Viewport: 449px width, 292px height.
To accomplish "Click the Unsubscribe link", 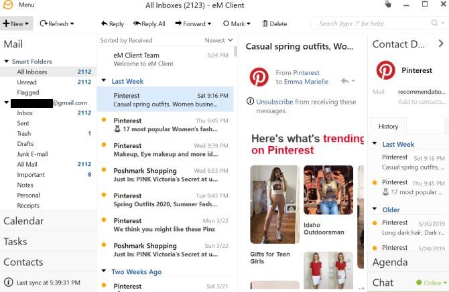I will (x=274, y=102).
